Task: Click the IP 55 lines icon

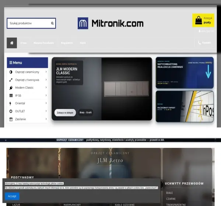Action: [11, 96]
